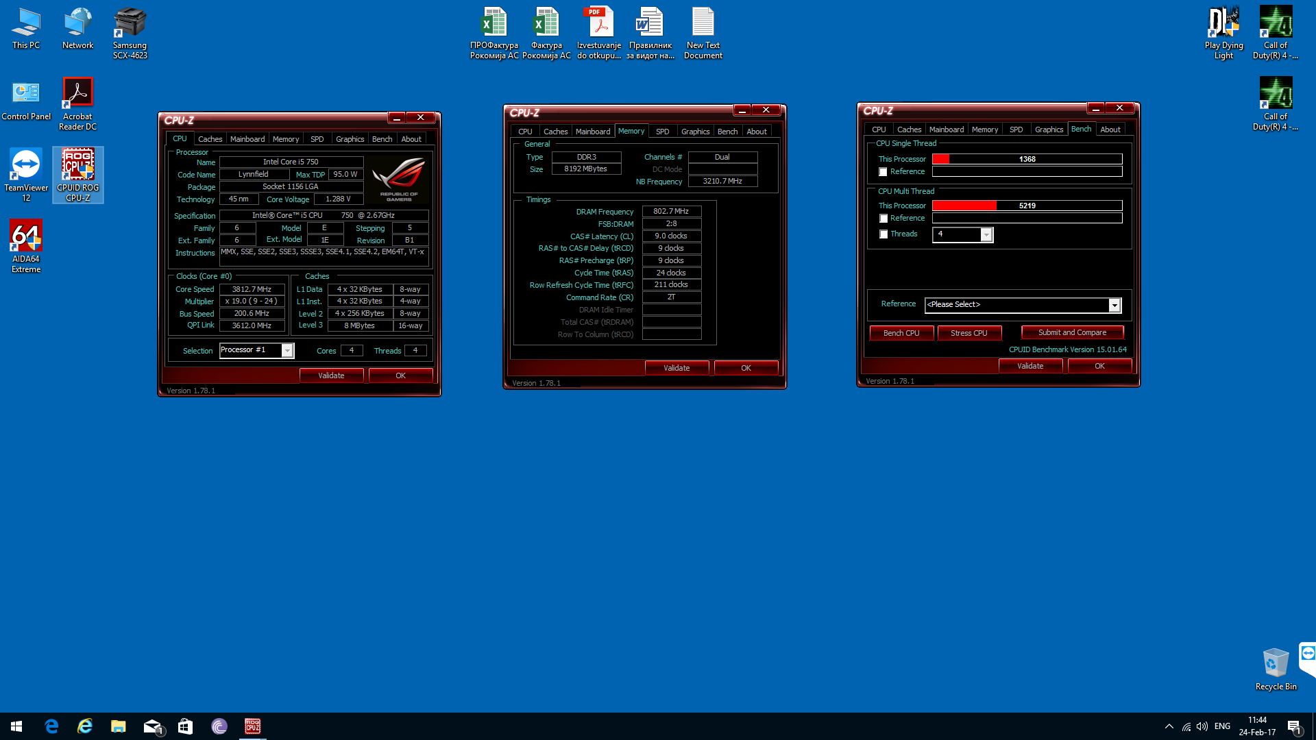Image resolution: width=1316 pixels, height=740 pixels.
Task: Click Core Speed value 3812.7 MHz
Action: pyautogui.click(x=252, y=290)
